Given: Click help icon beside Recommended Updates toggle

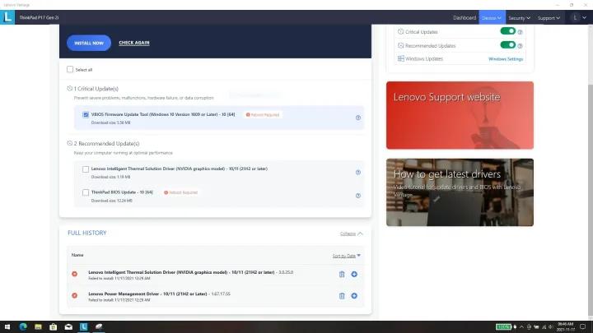Looking at the screenshot, I should 520,46.
